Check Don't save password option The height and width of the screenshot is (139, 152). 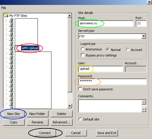tap(80, 89)
